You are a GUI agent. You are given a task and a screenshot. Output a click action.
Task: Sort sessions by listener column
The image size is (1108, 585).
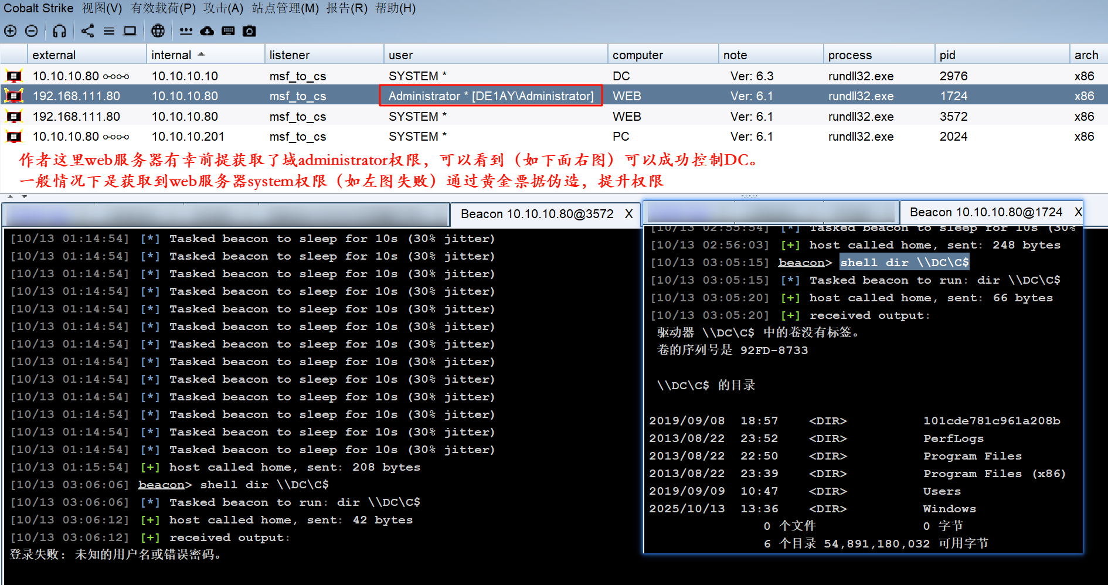(x=324, y=55)
